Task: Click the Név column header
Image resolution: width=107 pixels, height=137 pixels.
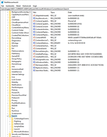Action: 41,12
